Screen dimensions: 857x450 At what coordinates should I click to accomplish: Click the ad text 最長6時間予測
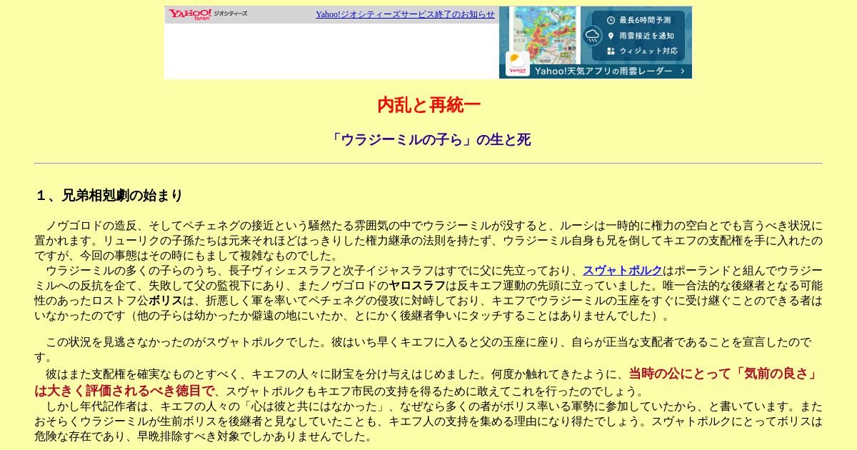[x=645, y=20]
